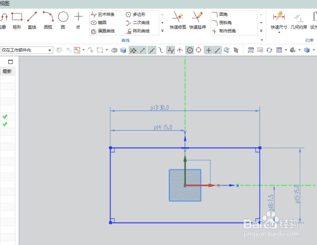The image size is (317, 245).
Task: Expand the Rapid Dimension (快速尺寸) dropdown arrow
Action: 279,32
